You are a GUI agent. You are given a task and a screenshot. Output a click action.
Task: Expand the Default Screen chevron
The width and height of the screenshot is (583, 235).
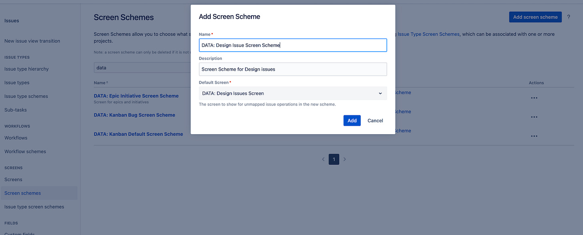pyautogui.click(x=380, y=93)
